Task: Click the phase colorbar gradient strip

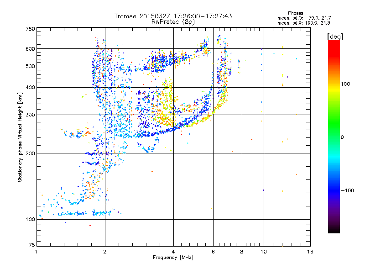Action: click(x=334, y=136)
